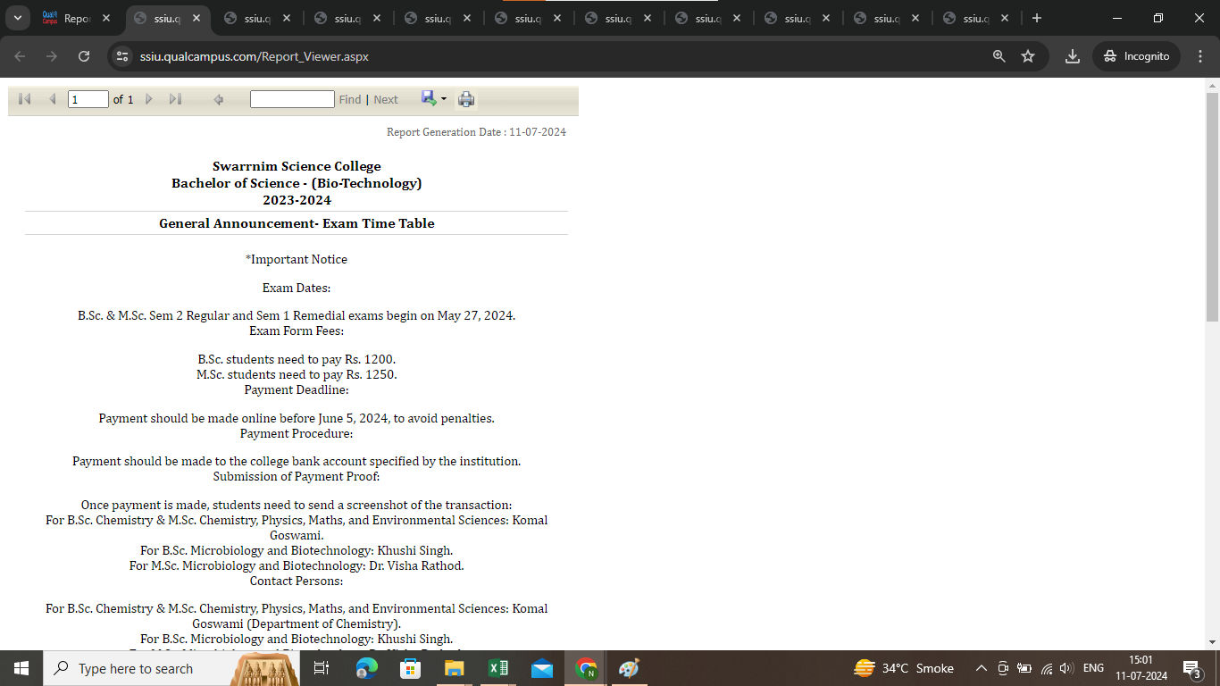Click the export disk icon
The image size is (1220, 686).
coord(429,98)
